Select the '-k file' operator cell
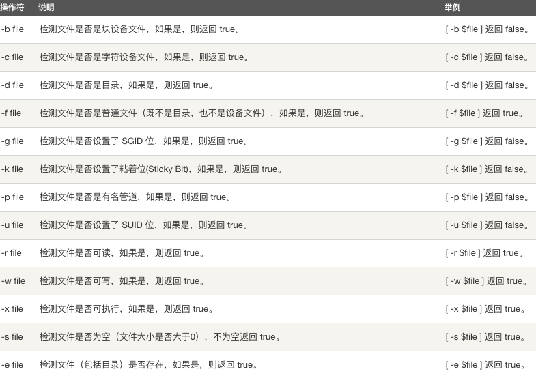The height and width of the screenshot is (376, 536). pyautogui.click(x=12, y=169)
